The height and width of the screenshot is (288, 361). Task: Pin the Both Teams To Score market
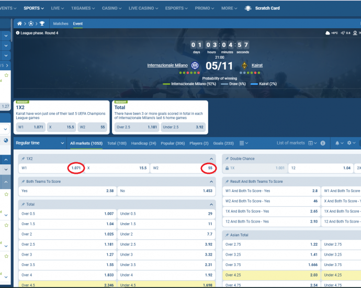(22, 181)
